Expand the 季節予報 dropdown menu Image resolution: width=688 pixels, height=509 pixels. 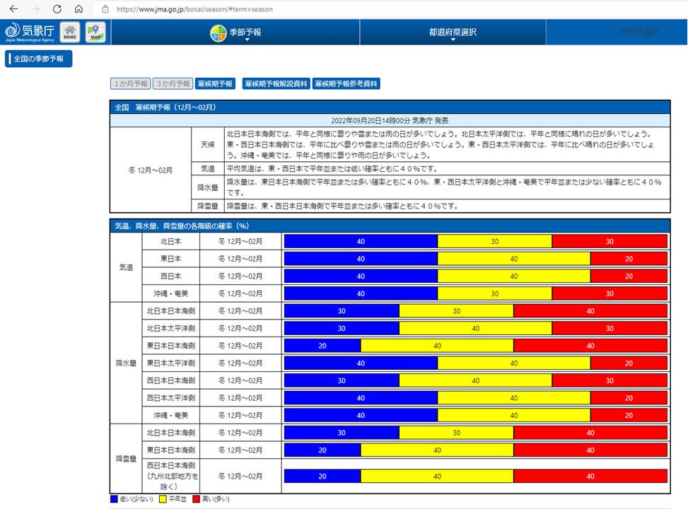[x=245, y=33]
